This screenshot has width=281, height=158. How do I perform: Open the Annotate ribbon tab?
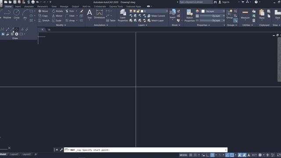click(29, 6)
